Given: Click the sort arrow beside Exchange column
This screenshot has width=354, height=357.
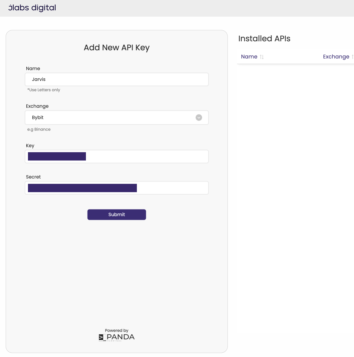Looking at the screenshot, I should click(x=352, y=57).
